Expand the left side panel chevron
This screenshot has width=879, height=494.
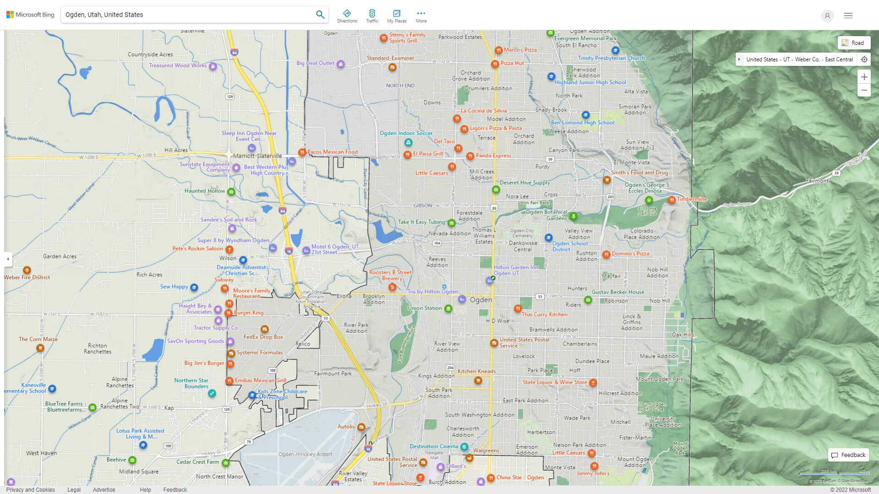(7, 259)
